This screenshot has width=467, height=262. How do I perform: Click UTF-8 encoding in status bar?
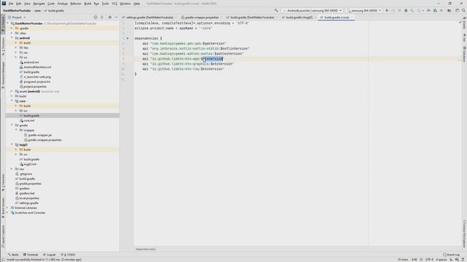[x=429, y=259]
